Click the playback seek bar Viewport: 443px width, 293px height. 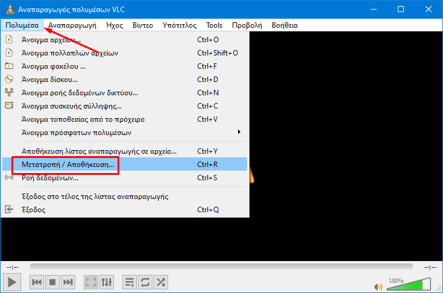(x=222, y=266)
